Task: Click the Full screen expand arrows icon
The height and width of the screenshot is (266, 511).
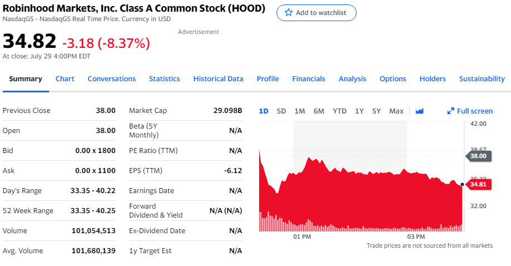Action: pyautogui.click(x=451, y=111)
